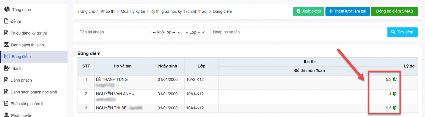Focus the Tên tài khoản input field
This screenshot has height=117, width=425.
pyautogui.click(x=114, y=32)
